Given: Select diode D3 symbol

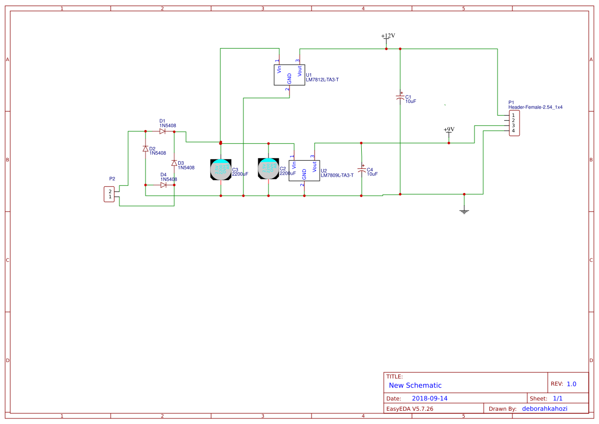Looking at the screenshot, I should [173, 163].
